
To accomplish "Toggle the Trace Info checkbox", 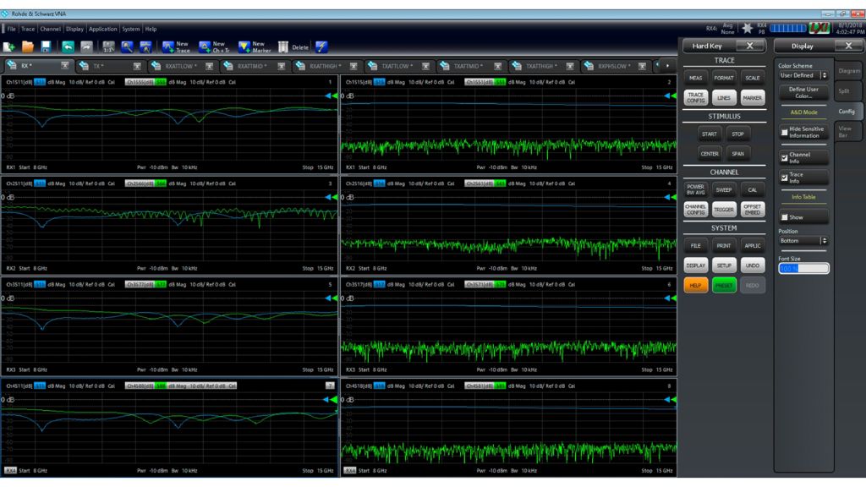I will pyautogui.click(x=785, y=178).
